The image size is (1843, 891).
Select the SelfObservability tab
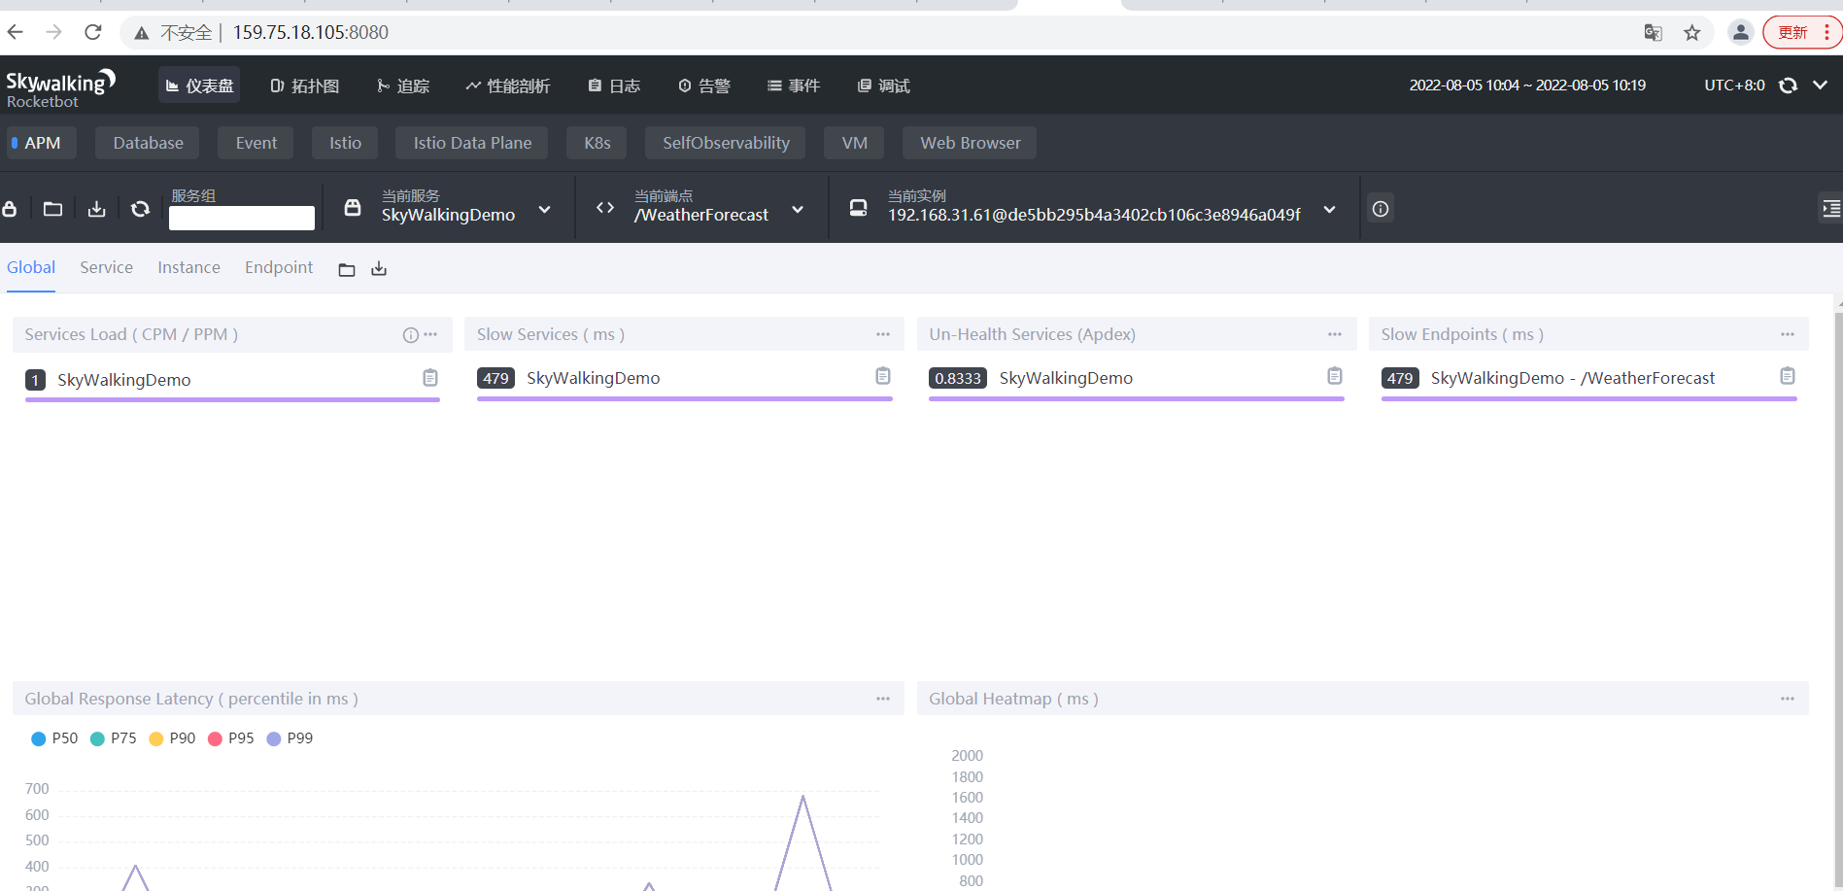(726, 143)
